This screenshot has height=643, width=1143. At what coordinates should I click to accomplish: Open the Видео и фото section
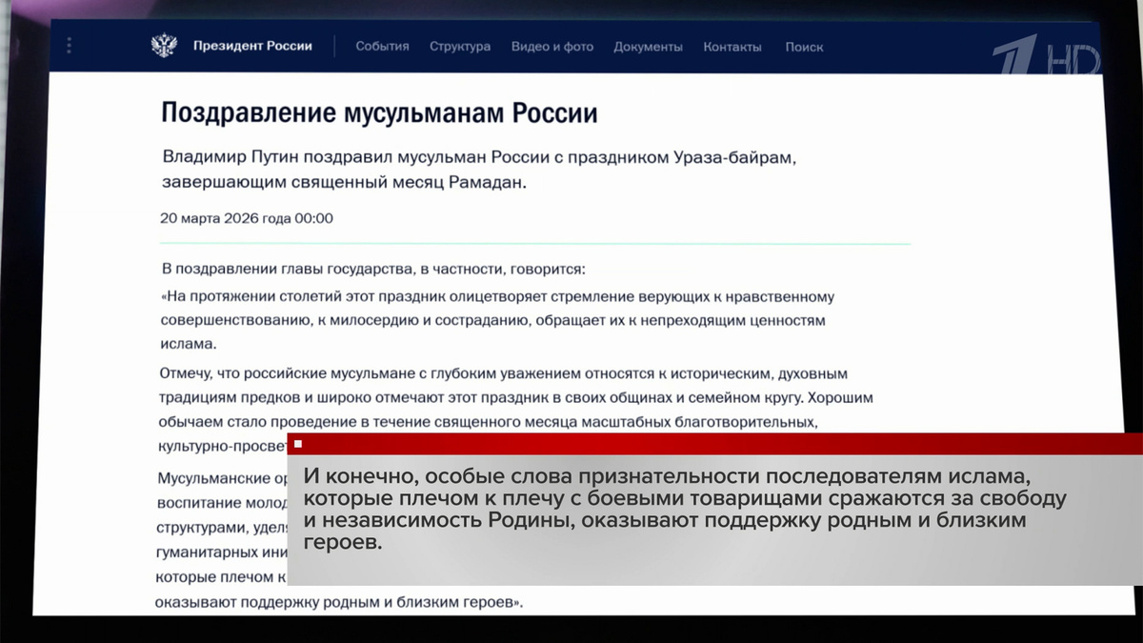pyautogui.click(x=551, y=46)
